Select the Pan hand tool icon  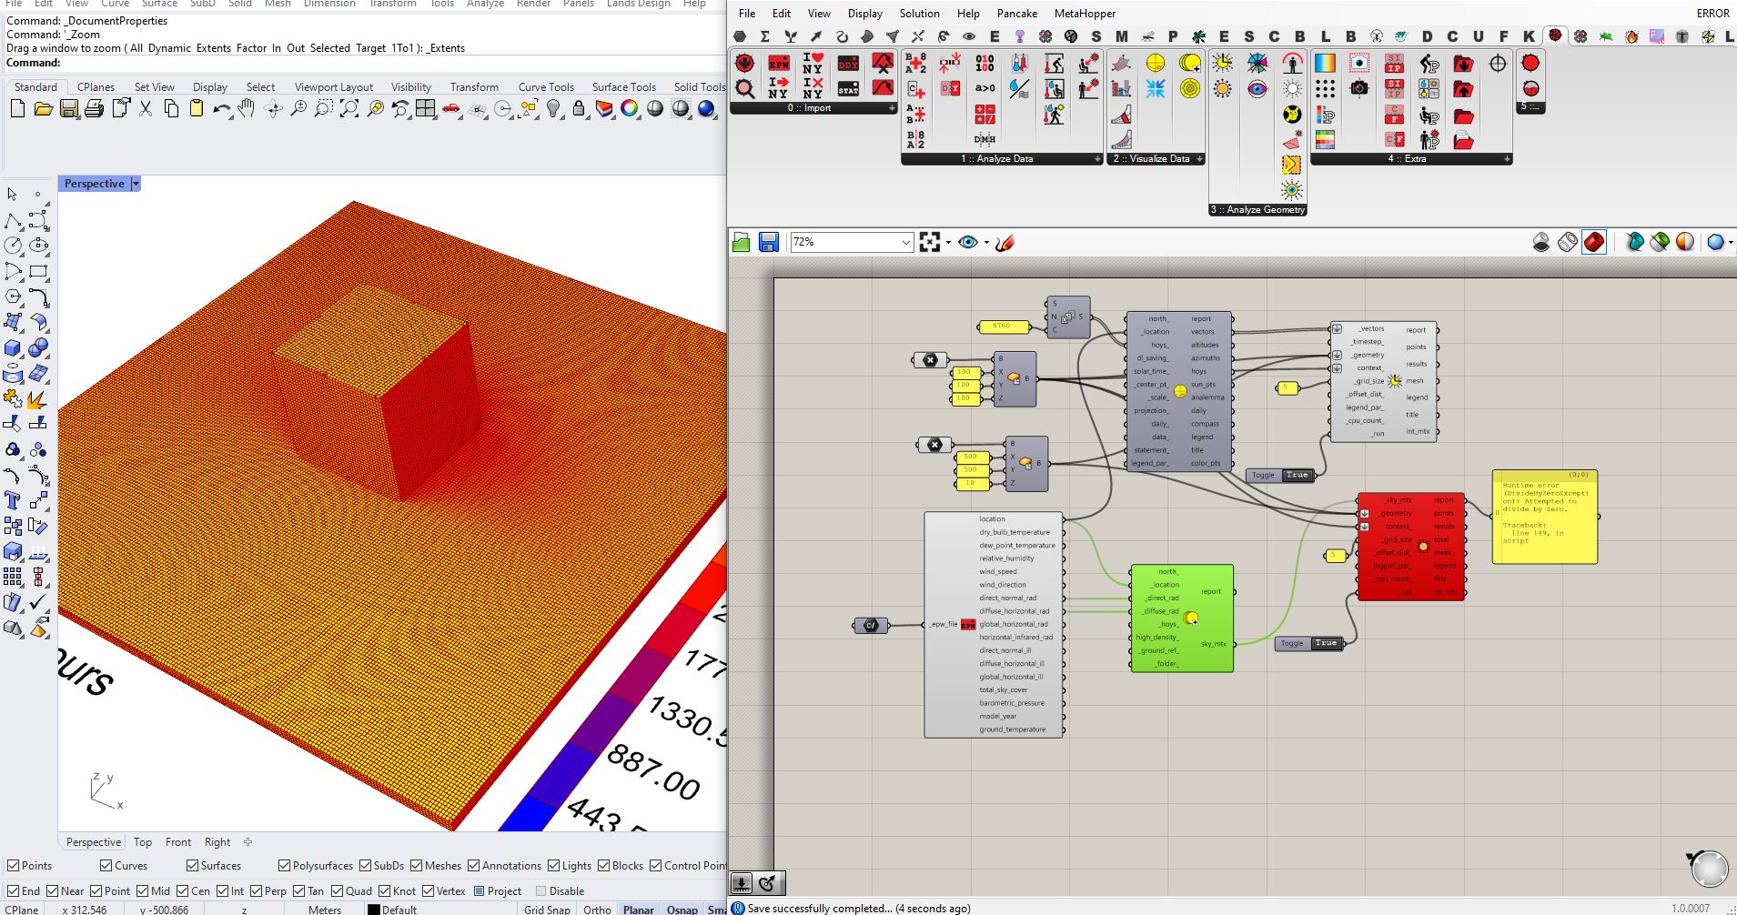[x=247, y=109]
